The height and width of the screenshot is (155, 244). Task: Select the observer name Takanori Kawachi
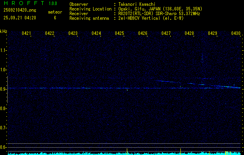[137, 4]
